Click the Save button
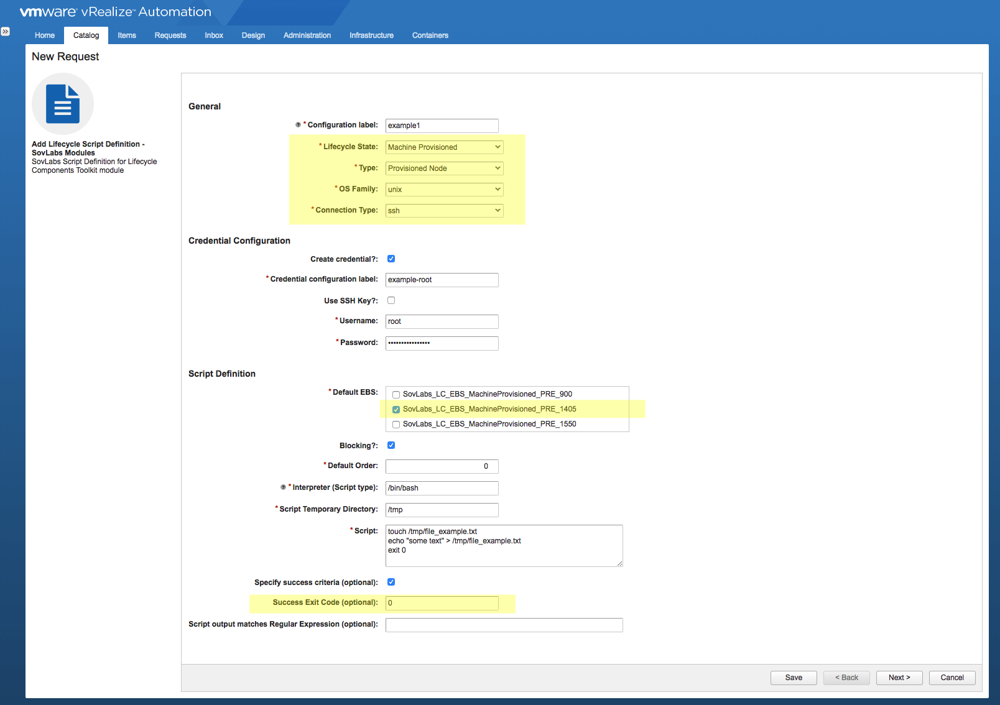 pyautogui.click(x=793, y=678)
